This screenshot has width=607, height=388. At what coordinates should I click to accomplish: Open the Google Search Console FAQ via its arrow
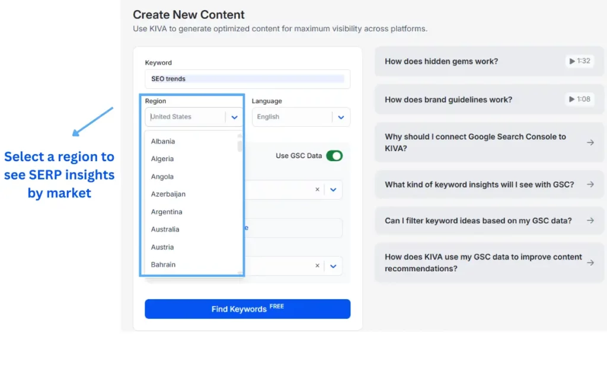[x=590, y=142]
